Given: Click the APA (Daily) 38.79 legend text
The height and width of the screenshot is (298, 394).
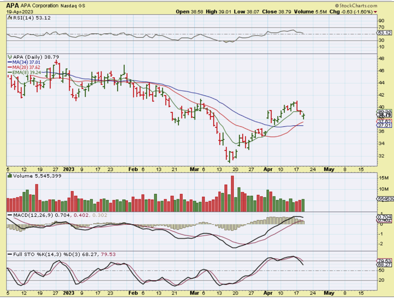Looking at the screenshot, I should (36, 57).
